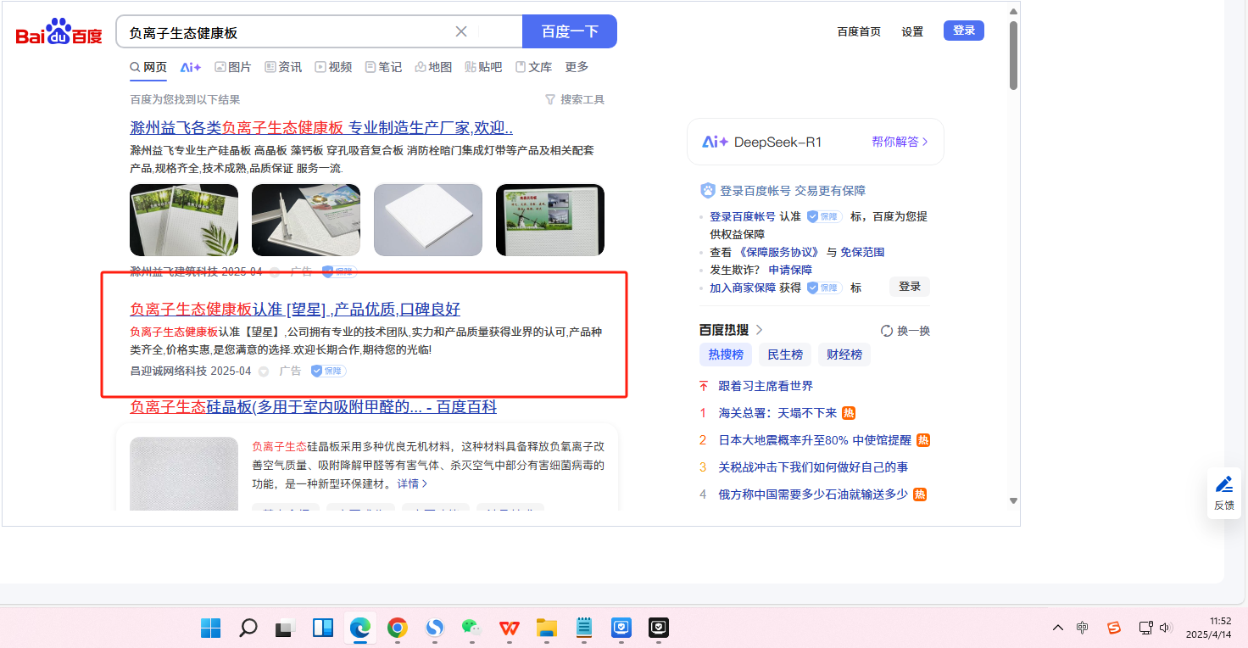
Task: Open the 望星 负离子生态健康板 ad link
Action: coord(294,309)
